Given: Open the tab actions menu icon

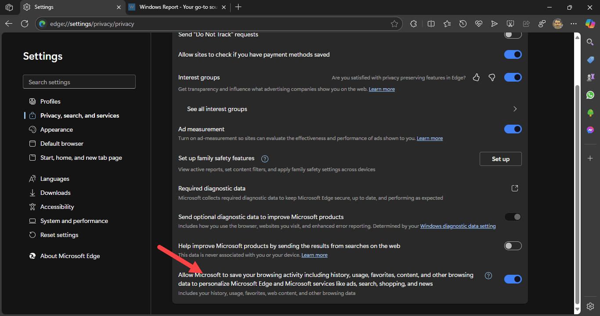Looking at the screenshot, I should [9, 7].
